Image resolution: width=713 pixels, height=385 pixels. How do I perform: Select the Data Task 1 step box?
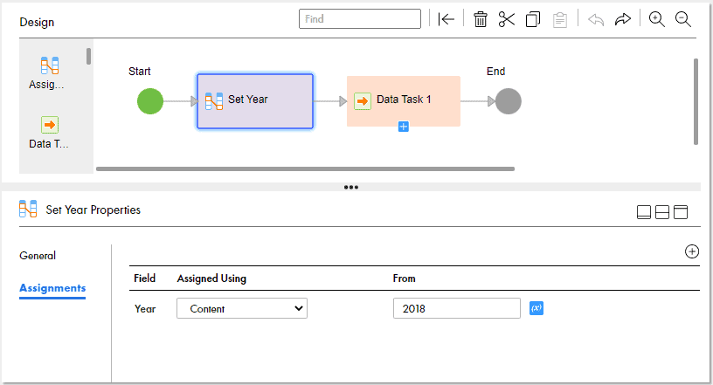404,101
